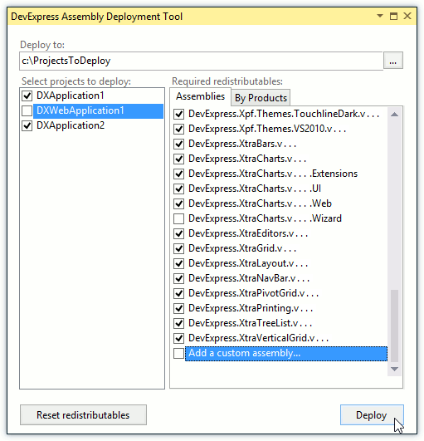Click the Reset redistributables button
This screenshot has height=441, width=424.
pos(83,415)
